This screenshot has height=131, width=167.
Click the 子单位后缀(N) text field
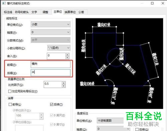coord(29,128)
